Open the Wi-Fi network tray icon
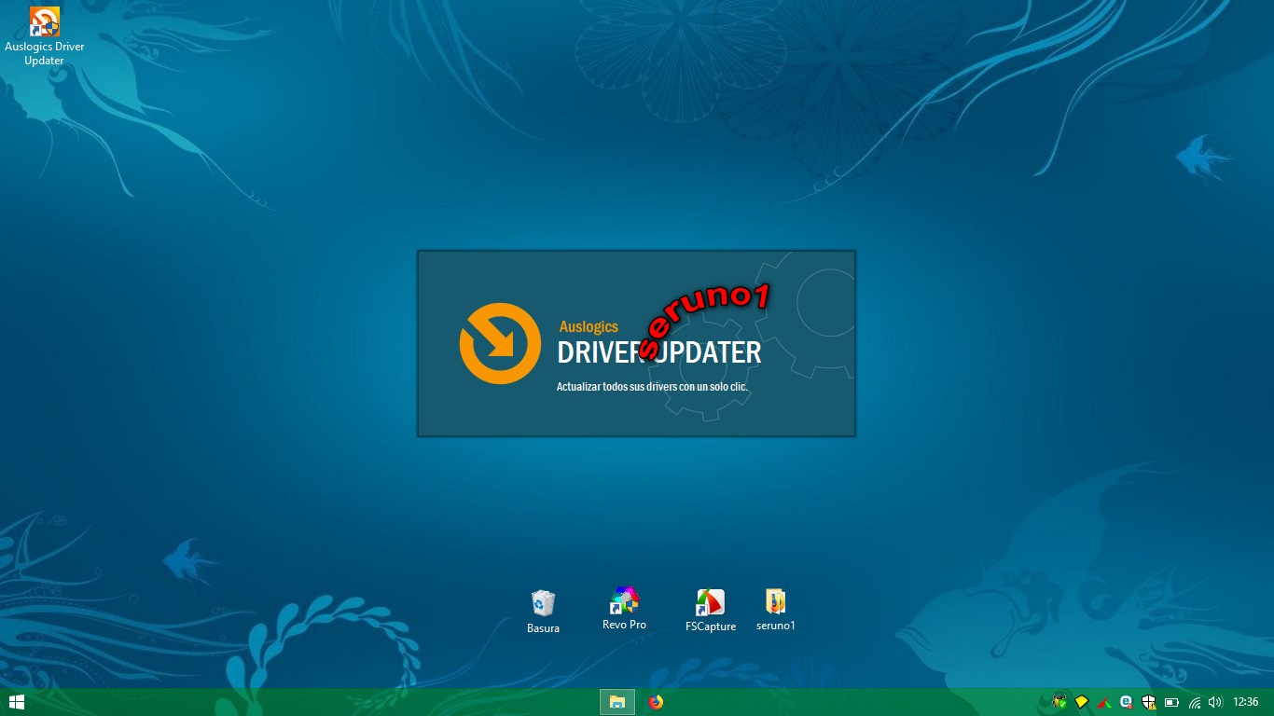Screen dimensions: 1274x716 tap(1194, 702)
